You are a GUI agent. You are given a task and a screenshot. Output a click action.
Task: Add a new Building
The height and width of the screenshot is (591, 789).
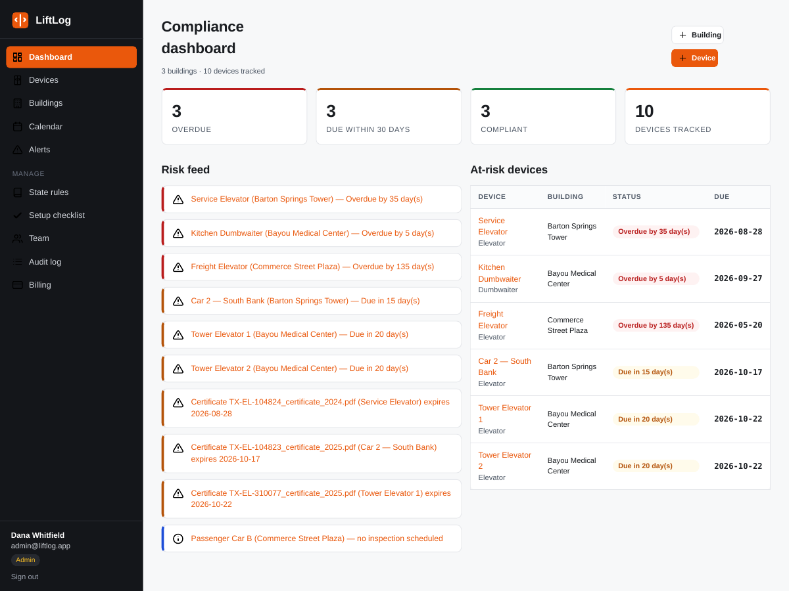(x=698, y=35)
